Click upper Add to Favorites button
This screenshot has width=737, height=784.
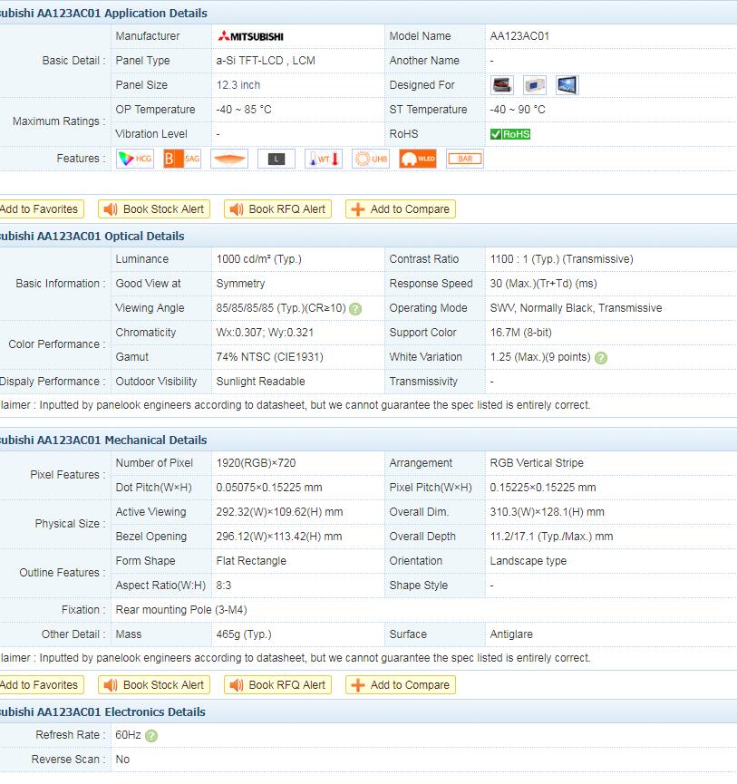click(42, 209)
